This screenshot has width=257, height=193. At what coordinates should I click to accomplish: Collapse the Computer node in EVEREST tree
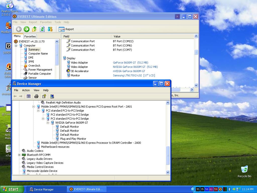pyautogui.click(x=16, y=46)
